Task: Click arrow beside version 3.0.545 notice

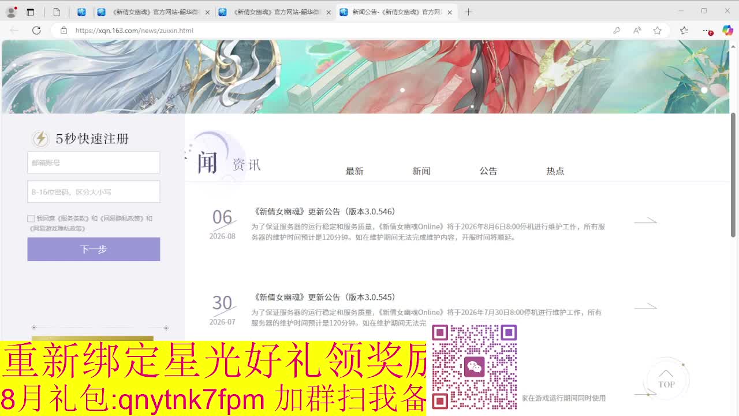Action: coord(645,306)
